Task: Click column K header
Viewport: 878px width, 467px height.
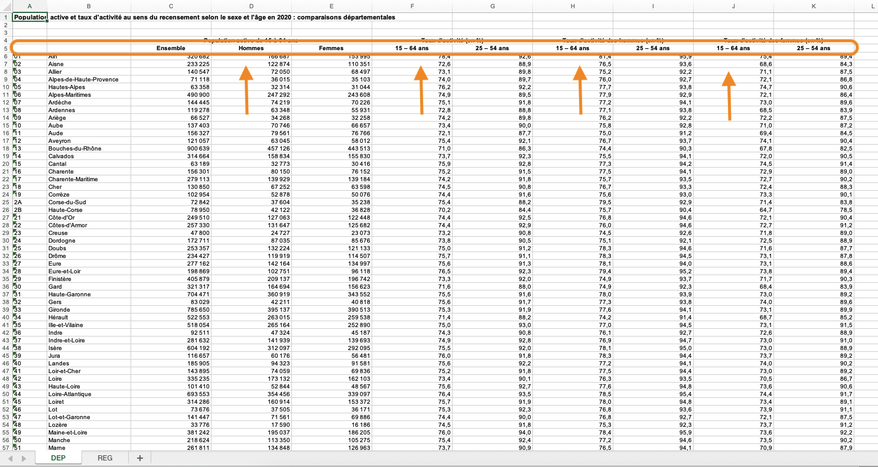Action: 814,6
